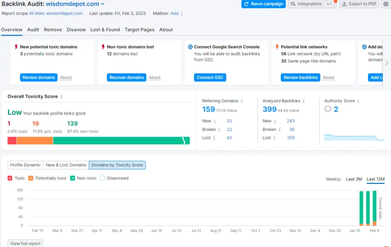Click info icon beside Overall Toxicity Score
Screen dimensions: 391x247
point(61,97)
